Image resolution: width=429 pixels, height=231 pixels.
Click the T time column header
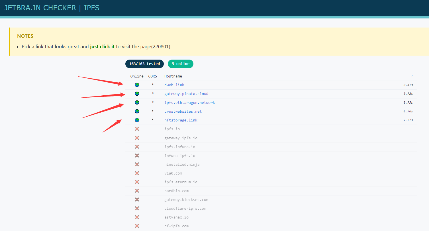point(412,76)
